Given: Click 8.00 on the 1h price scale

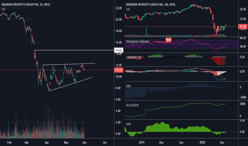Looking at the screenshot, I should click(119, 88).
